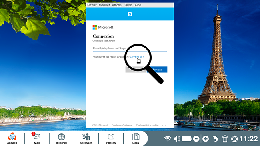Click the plus zoom-in icon
Viewport: 260px width, 146px height.
(x=206, y=139)
